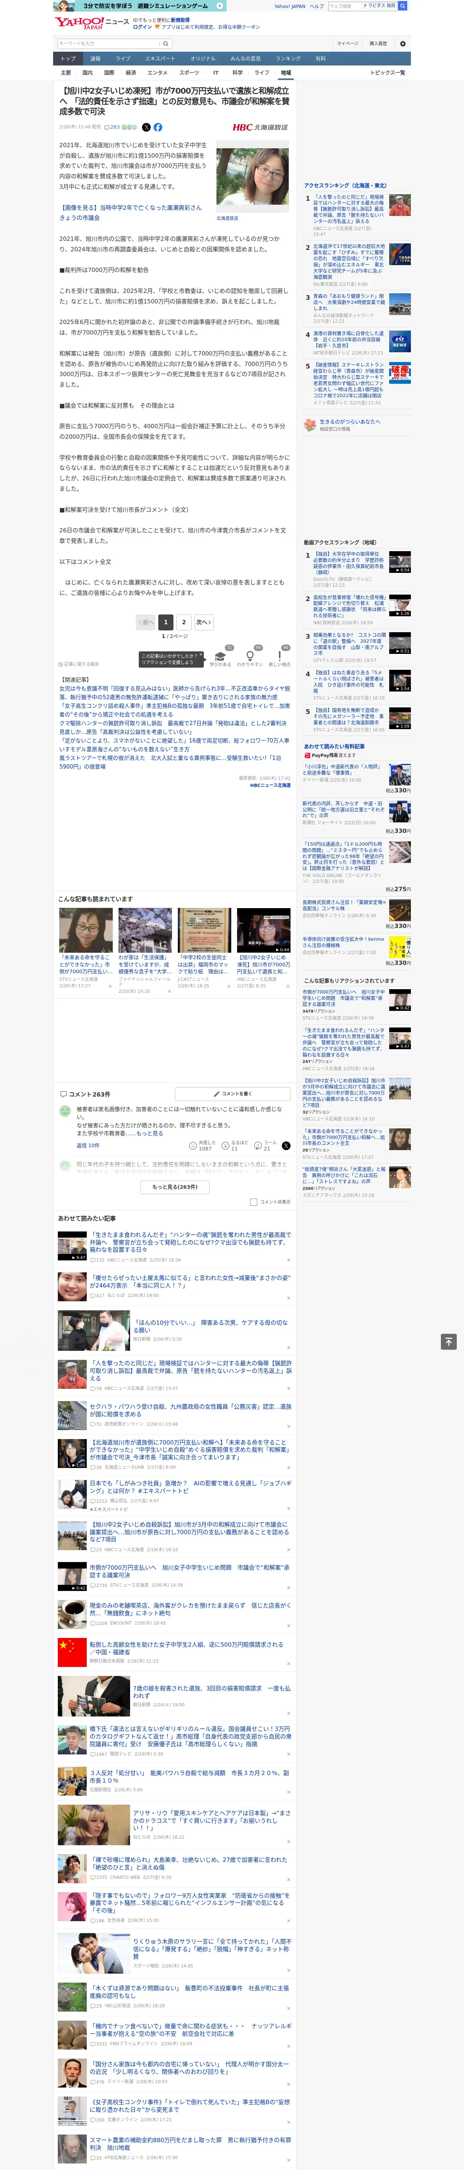The height and width of the screenshot is (2170, 464).
Task: Select the 国内 category
Action: (x=87, y=72)
